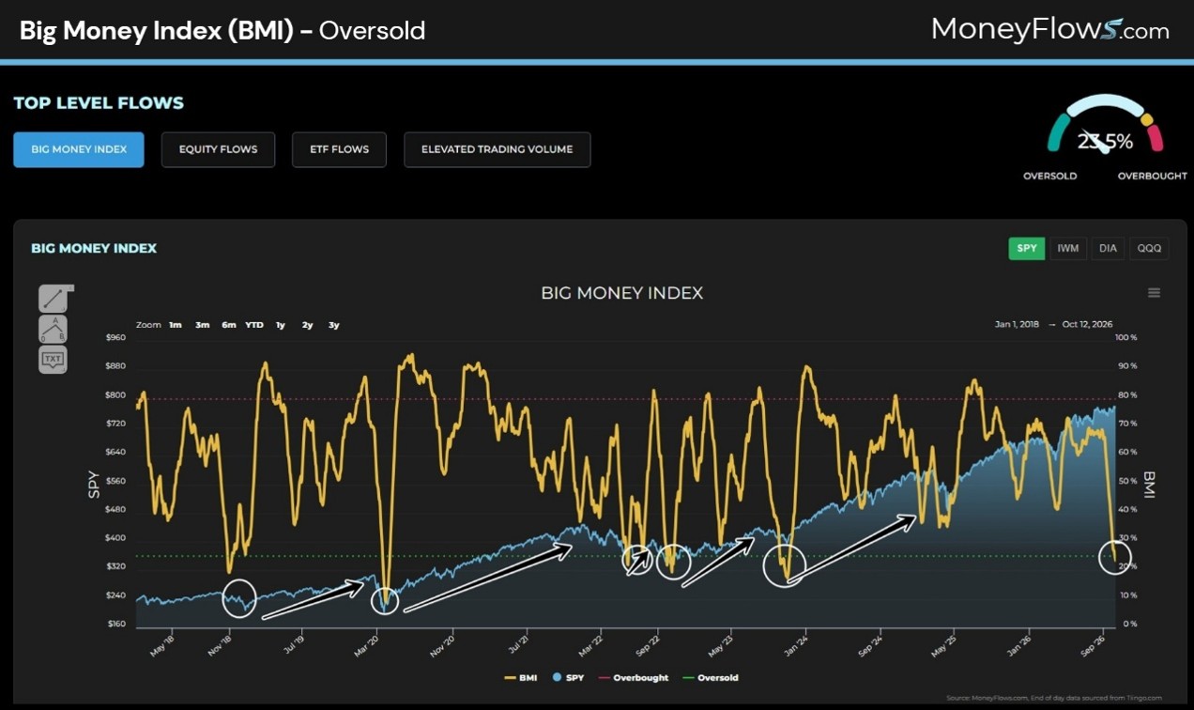Click the oversold/overbought gauge reading
The image size is (1194, 710).
pos(1105,142)
